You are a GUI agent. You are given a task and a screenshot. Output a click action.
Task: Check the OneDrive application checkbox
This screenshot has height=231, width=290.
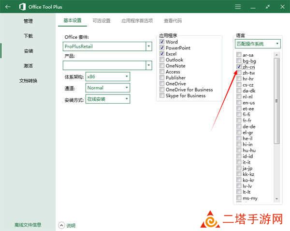click(162, 83)
